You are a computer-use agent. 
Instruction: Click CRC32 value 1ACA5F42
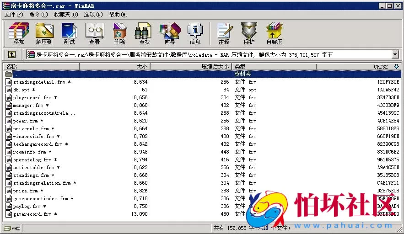pos(388,90)
